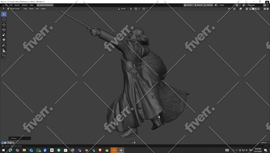Screen dimensions: 270x153
Task: Click the Import button in top bar
Action: (x=199, y=5)
